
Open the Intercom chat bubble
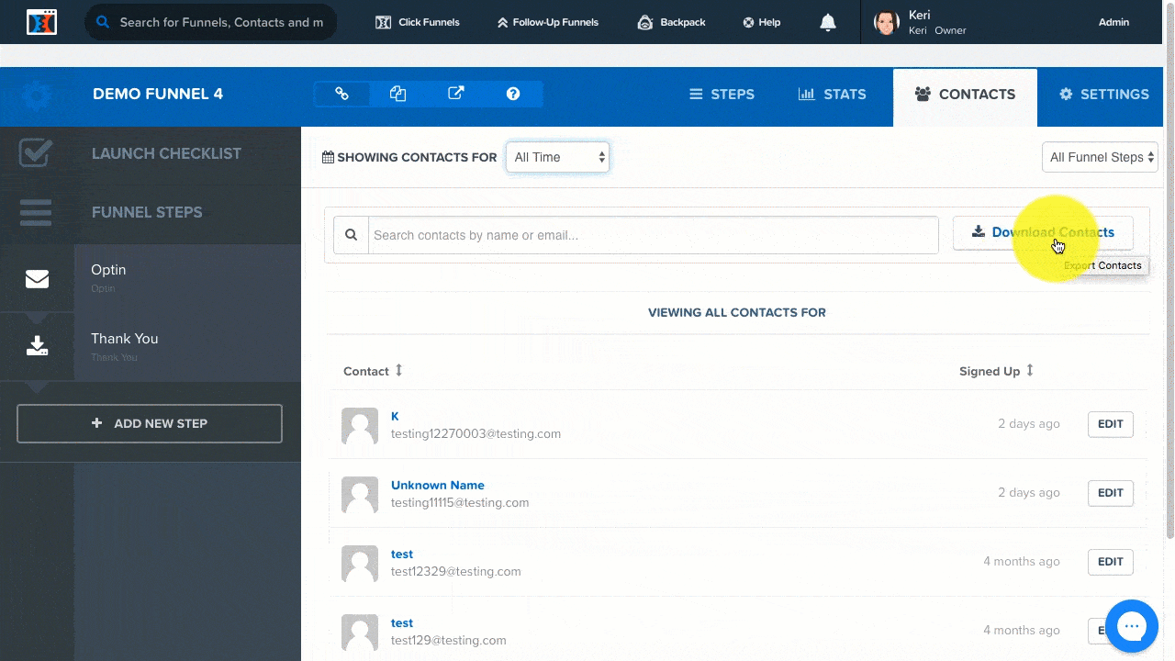[x=1131, y=625]
